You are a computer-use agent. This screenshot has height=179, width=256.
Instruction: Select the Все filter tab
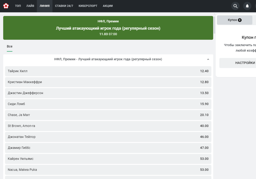(10, 47)
